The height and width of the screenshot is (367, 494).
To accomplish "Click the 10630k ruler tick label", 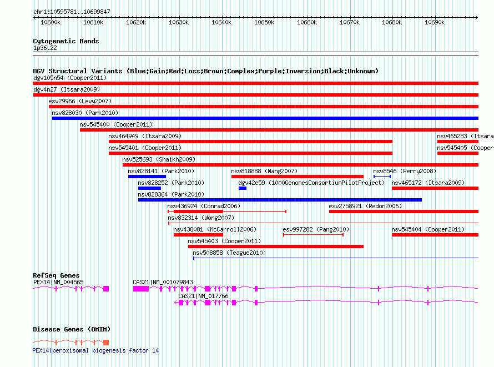I will [179, 22].
